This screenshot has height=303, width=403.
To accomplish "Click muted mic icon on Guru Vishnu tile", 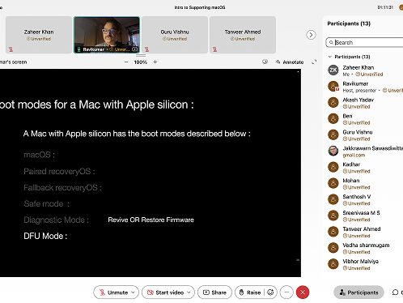I will tap(146, 49).
